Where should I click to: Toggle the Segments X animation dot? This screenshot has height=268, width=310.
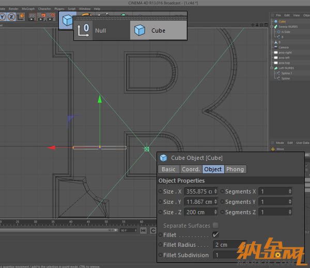tap(222, 191)
